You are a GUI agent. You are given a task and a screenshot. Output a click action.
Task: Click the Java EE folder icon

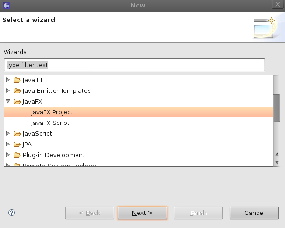coord(17,80)
